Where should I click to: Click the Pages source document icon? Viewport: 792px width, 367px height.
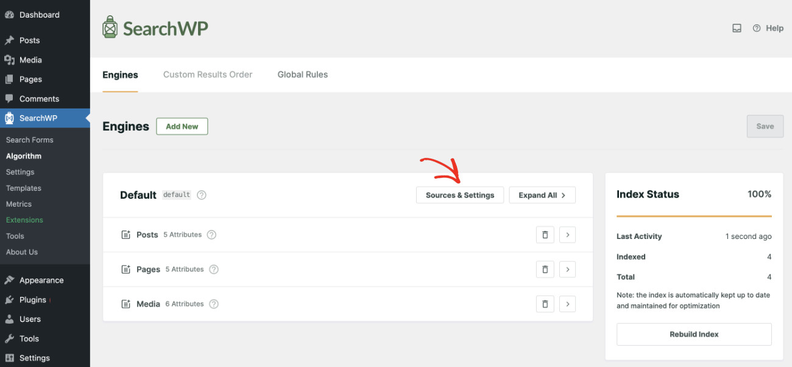(x=126, y=269)
